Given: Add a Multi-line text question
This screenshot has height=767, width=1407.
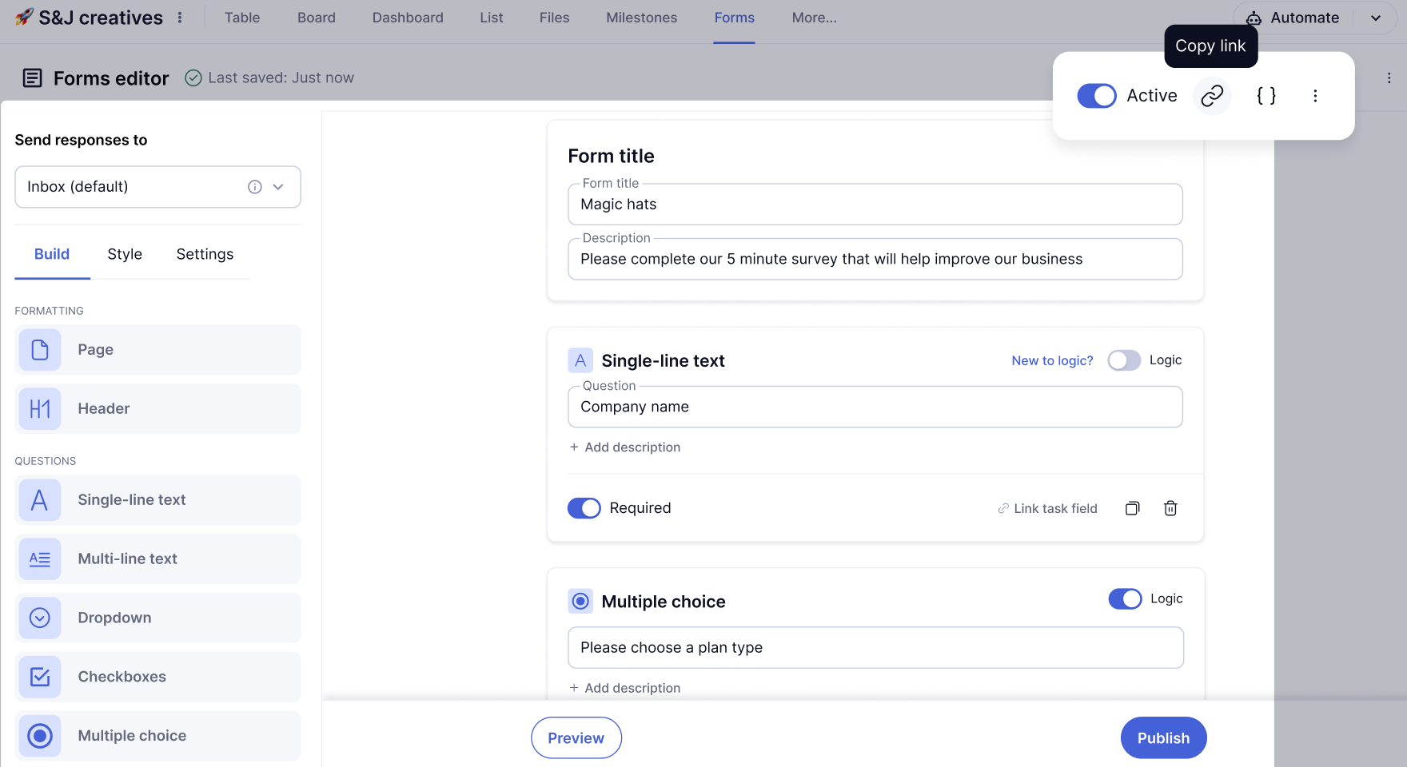Looking at the screenshot, I should click(x=157, y=559).
